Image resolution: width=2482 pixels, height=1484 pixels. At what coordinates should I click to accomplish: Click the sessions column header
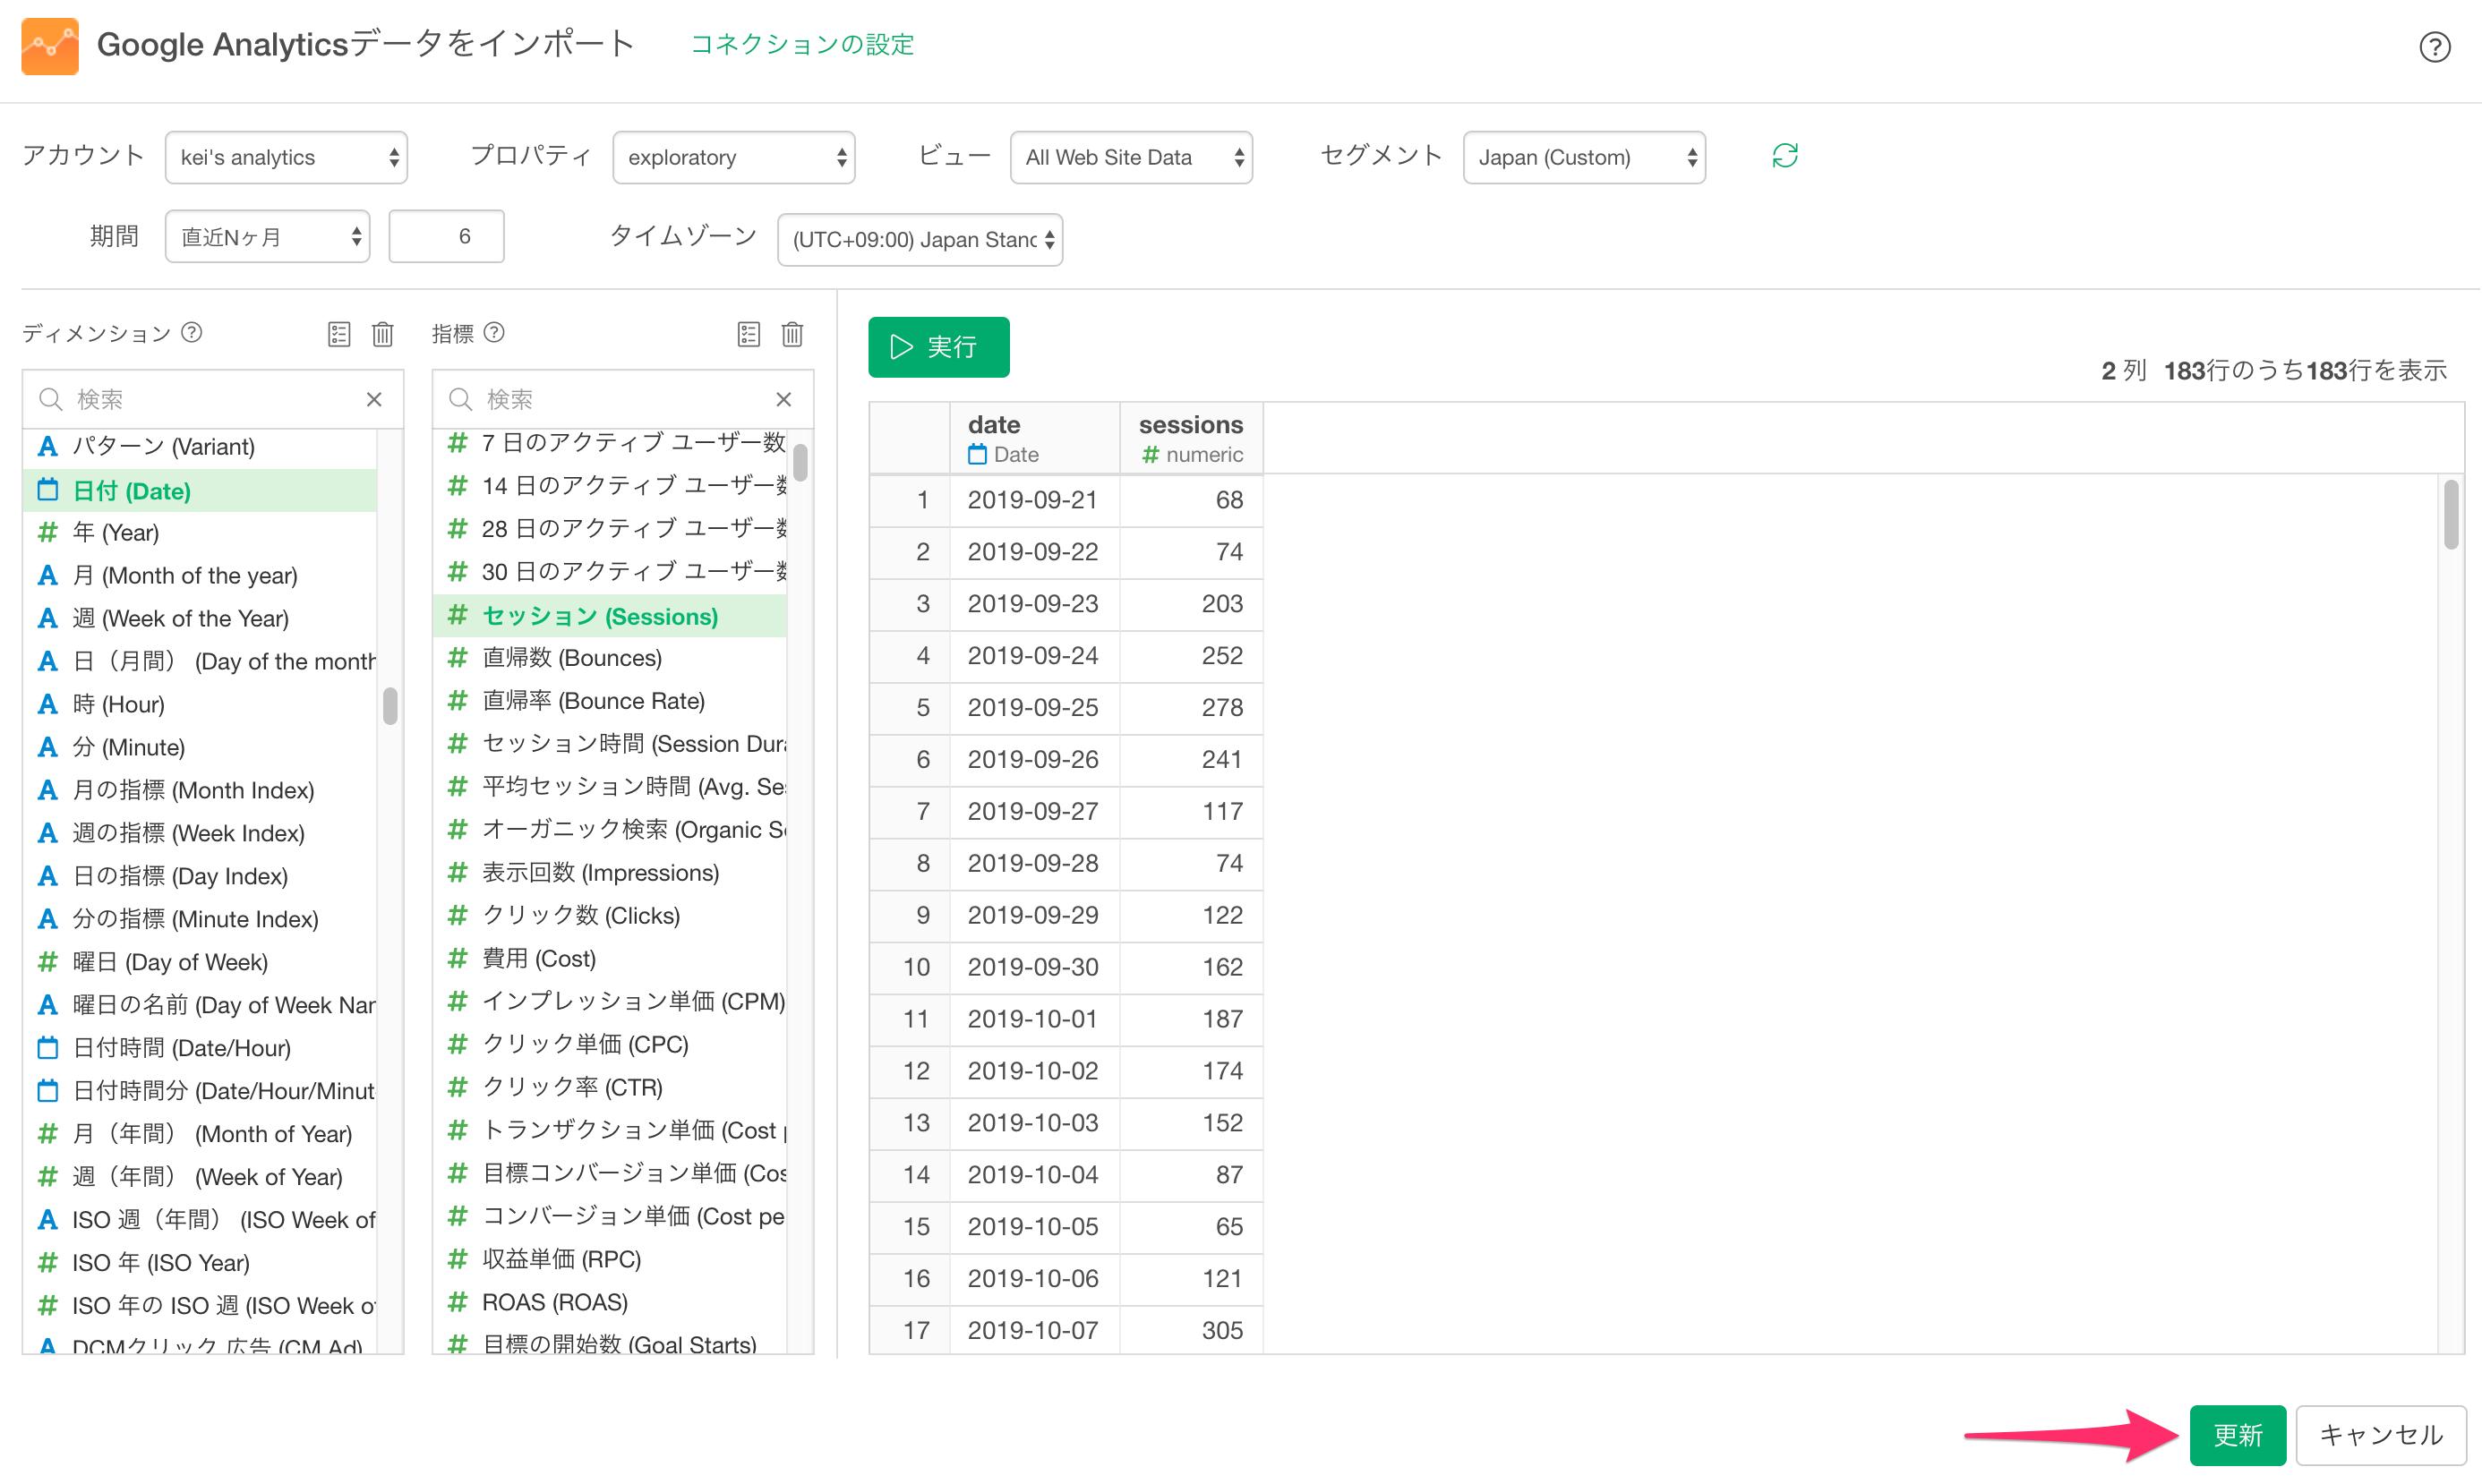(x=1191, y=438)
